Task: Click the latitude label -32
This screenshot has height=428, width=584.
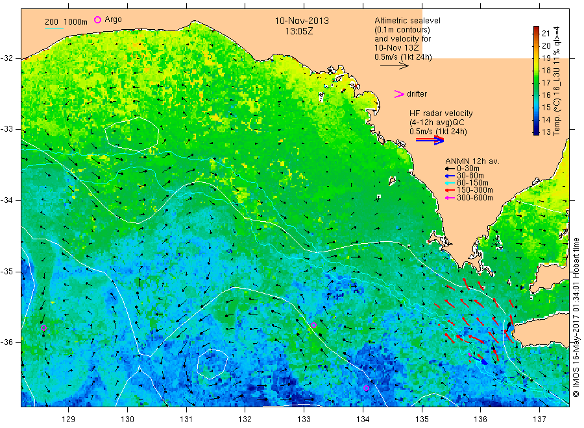Action: [7, 58]
